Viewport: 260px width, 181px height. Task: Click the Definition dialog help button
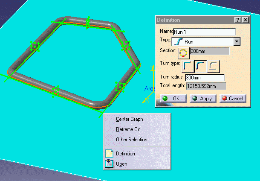coord(237,20)
